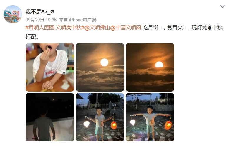
Task: Open the post options chevron menu
Action: pos(222,6)
